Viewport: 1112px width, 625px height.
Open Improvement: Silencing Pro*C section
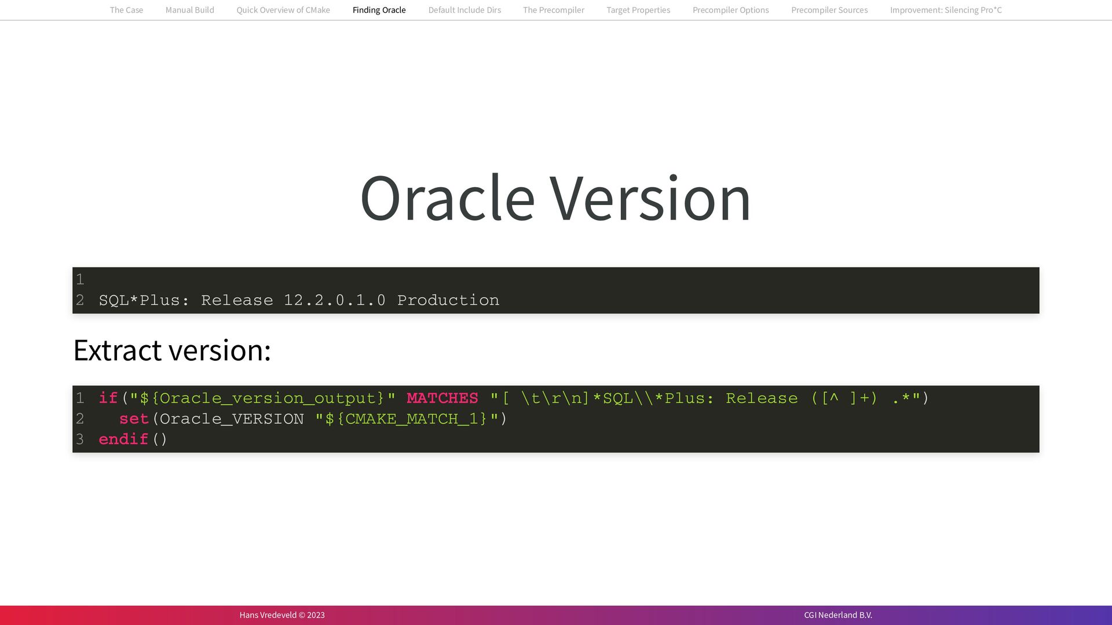click(x=946, y=10)
